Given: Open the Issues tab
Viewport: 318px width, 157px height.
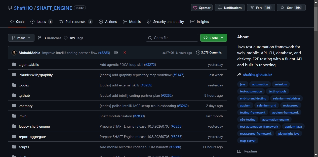Looking at the screenshot, I should [42, 22].
